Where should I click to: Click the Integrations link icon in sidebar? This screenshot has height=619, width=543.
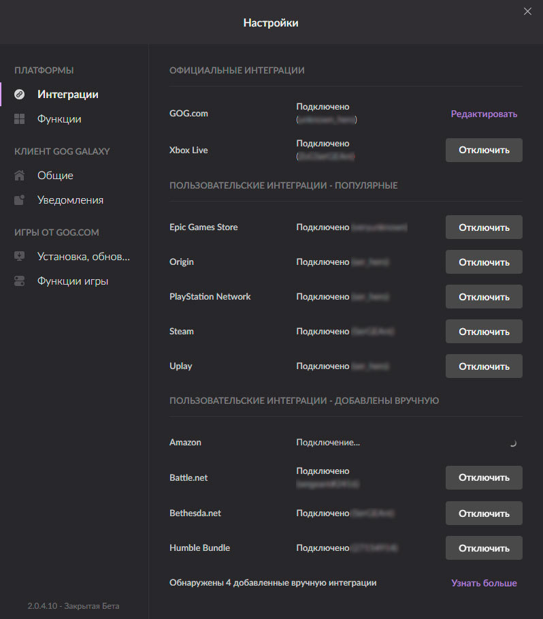pyautogui.click(x=20, y=95)
